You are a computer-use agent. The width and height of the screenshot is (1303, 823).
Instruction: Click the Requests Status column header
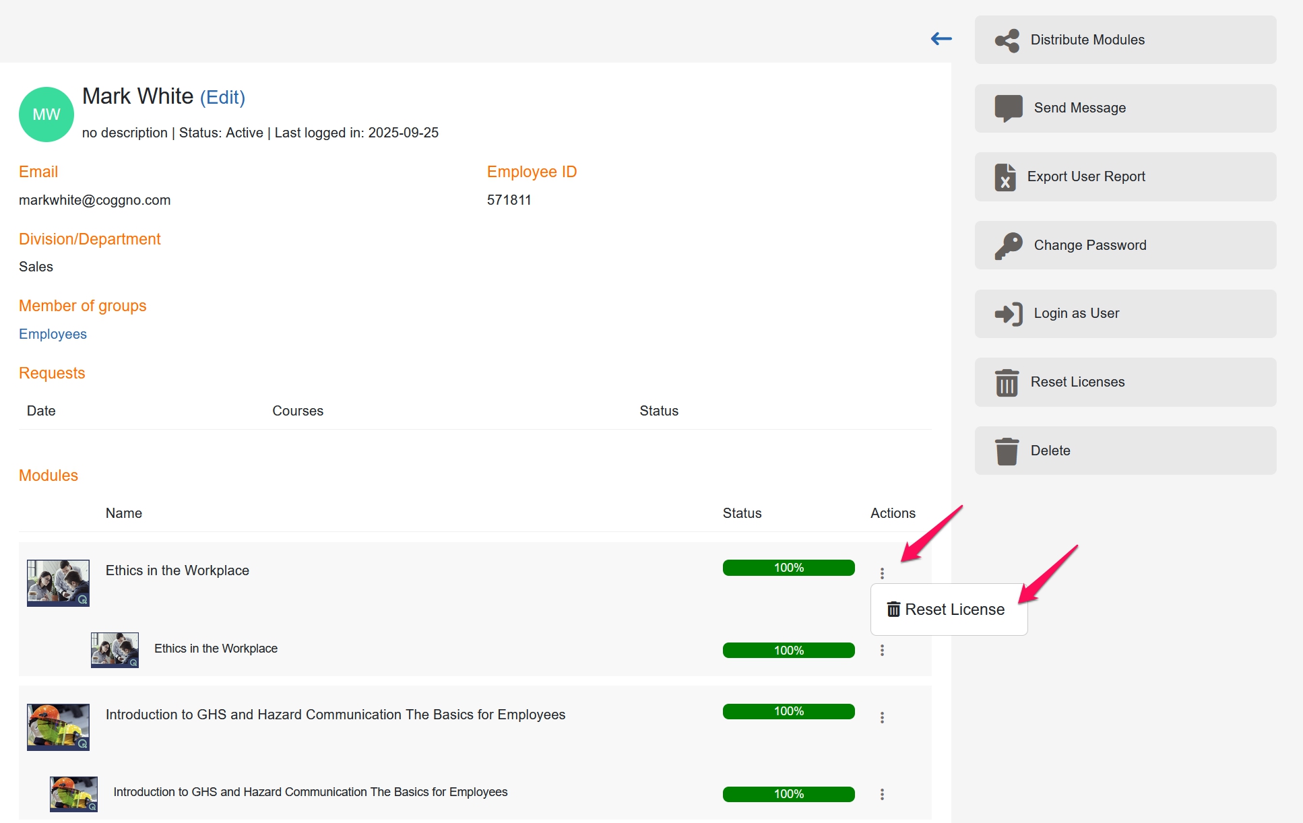pos(659,411)
